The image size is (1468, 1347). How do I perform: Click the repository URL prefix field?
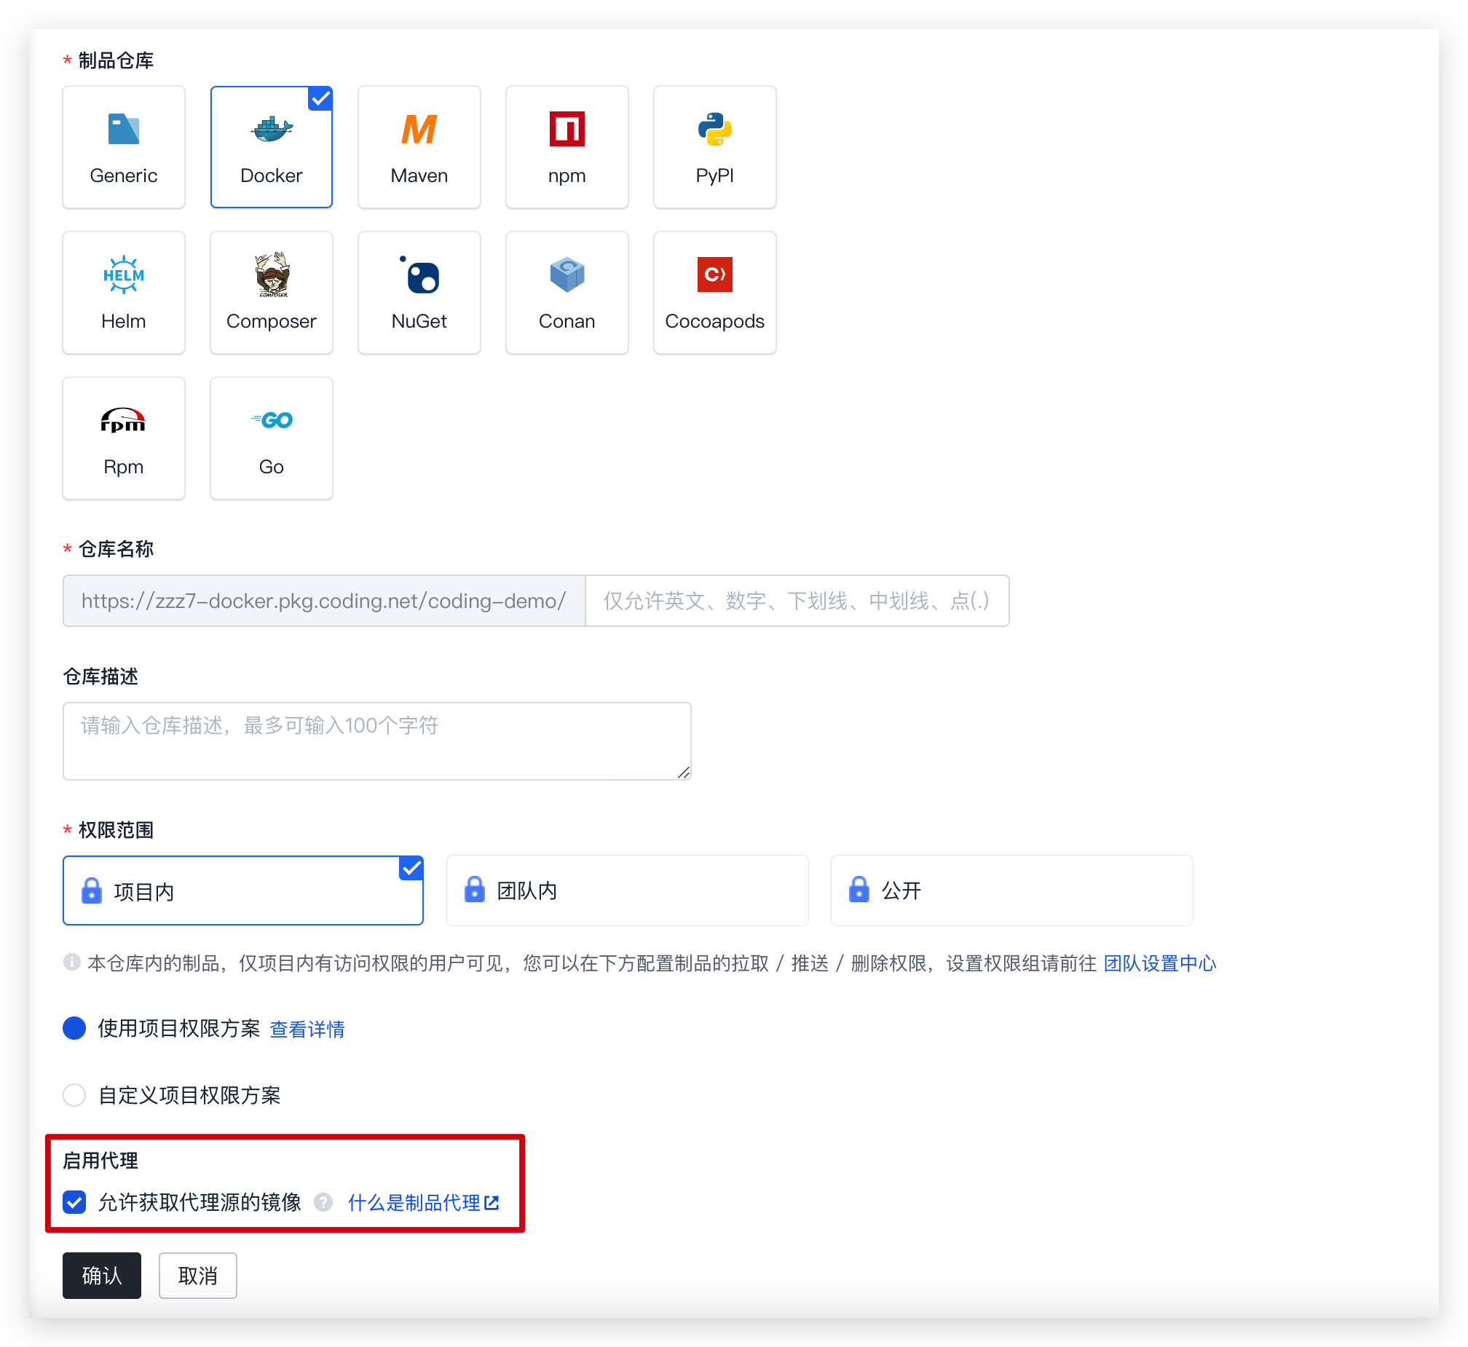click(x=323, y=601)
